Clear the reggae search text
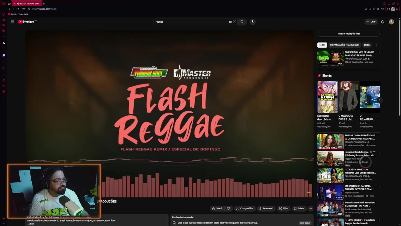 click(234, 22)
